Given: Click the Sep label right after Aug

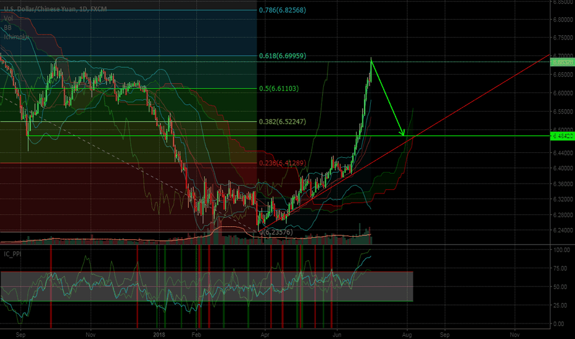Looking at the screenshot, I should coord(445,335).
